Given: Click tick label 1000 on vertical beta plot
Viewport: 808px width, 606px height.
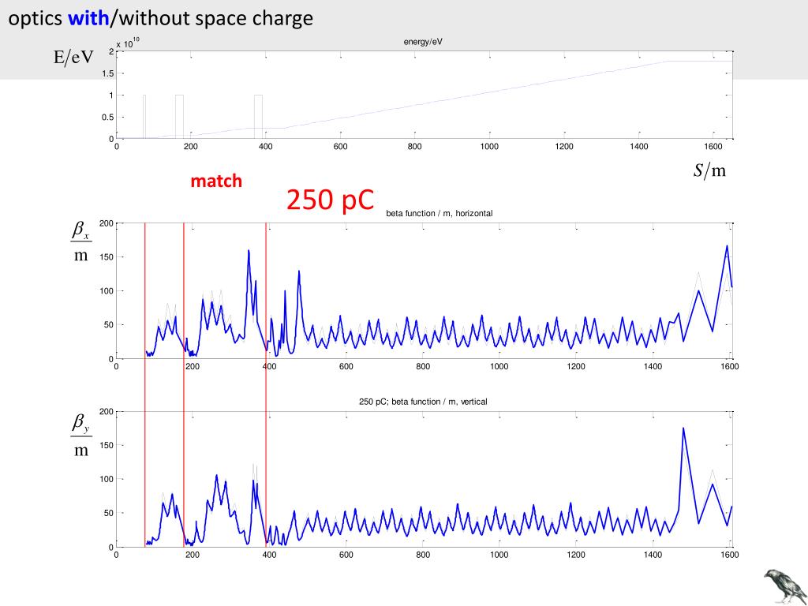Looking at the screenshot, I should [499, 555].
